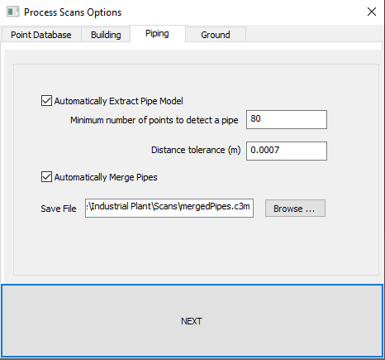Go to the Ground tab
Image resolution: width=385 pixels, height=360 pixels.
[x=216, y=35]
